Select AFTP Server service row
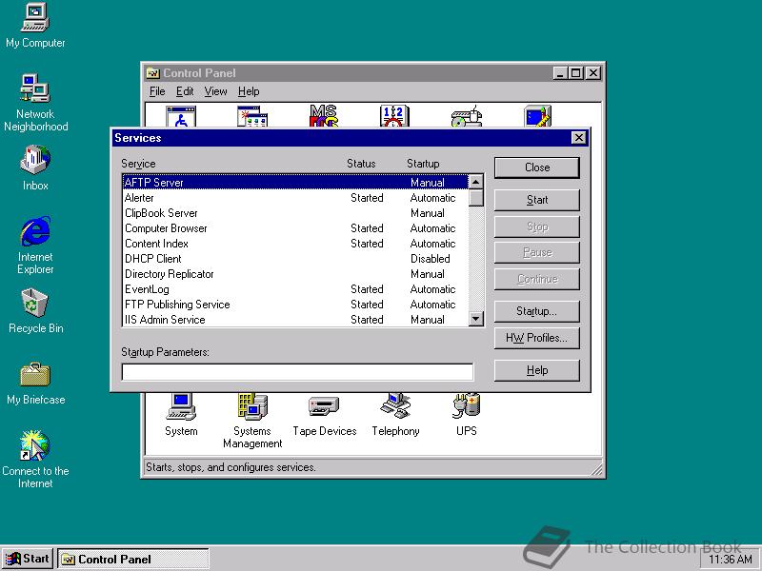The height and width of the screenshot is (571, 762). [x=295, y=183]
